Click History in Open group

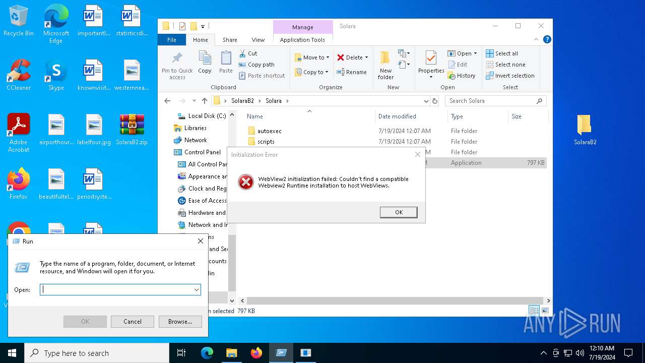point(462,76)
